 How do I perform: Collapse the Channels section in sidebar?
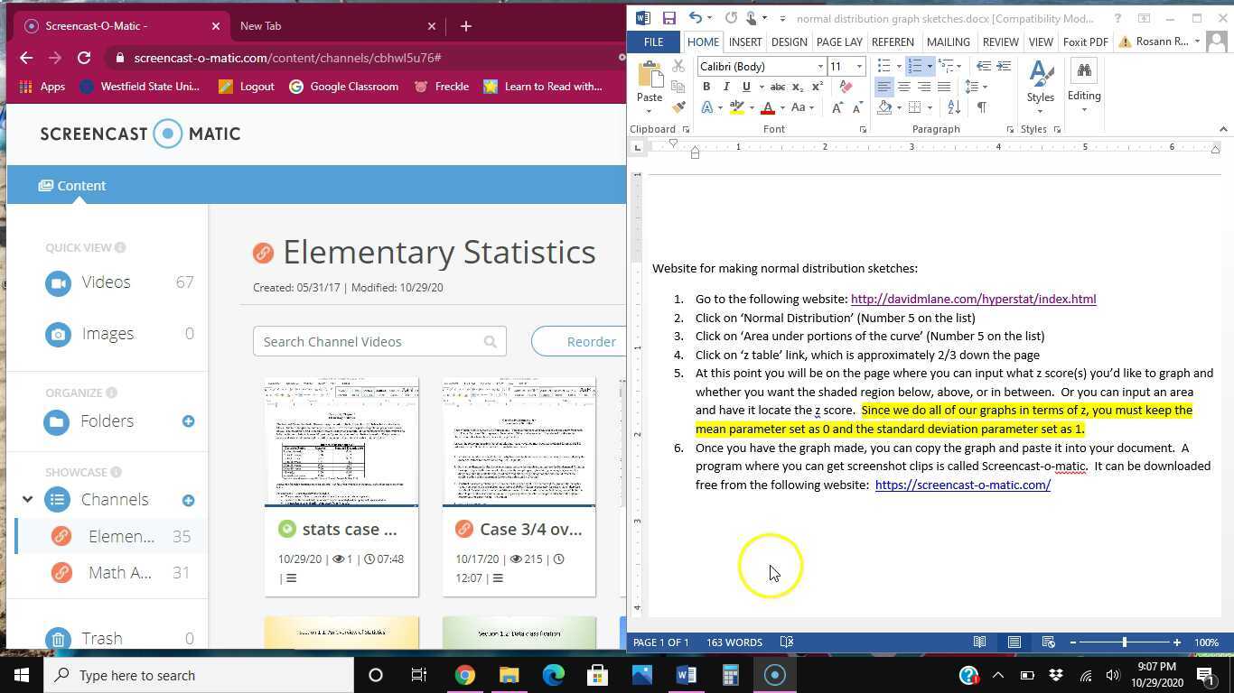point(28,499)
